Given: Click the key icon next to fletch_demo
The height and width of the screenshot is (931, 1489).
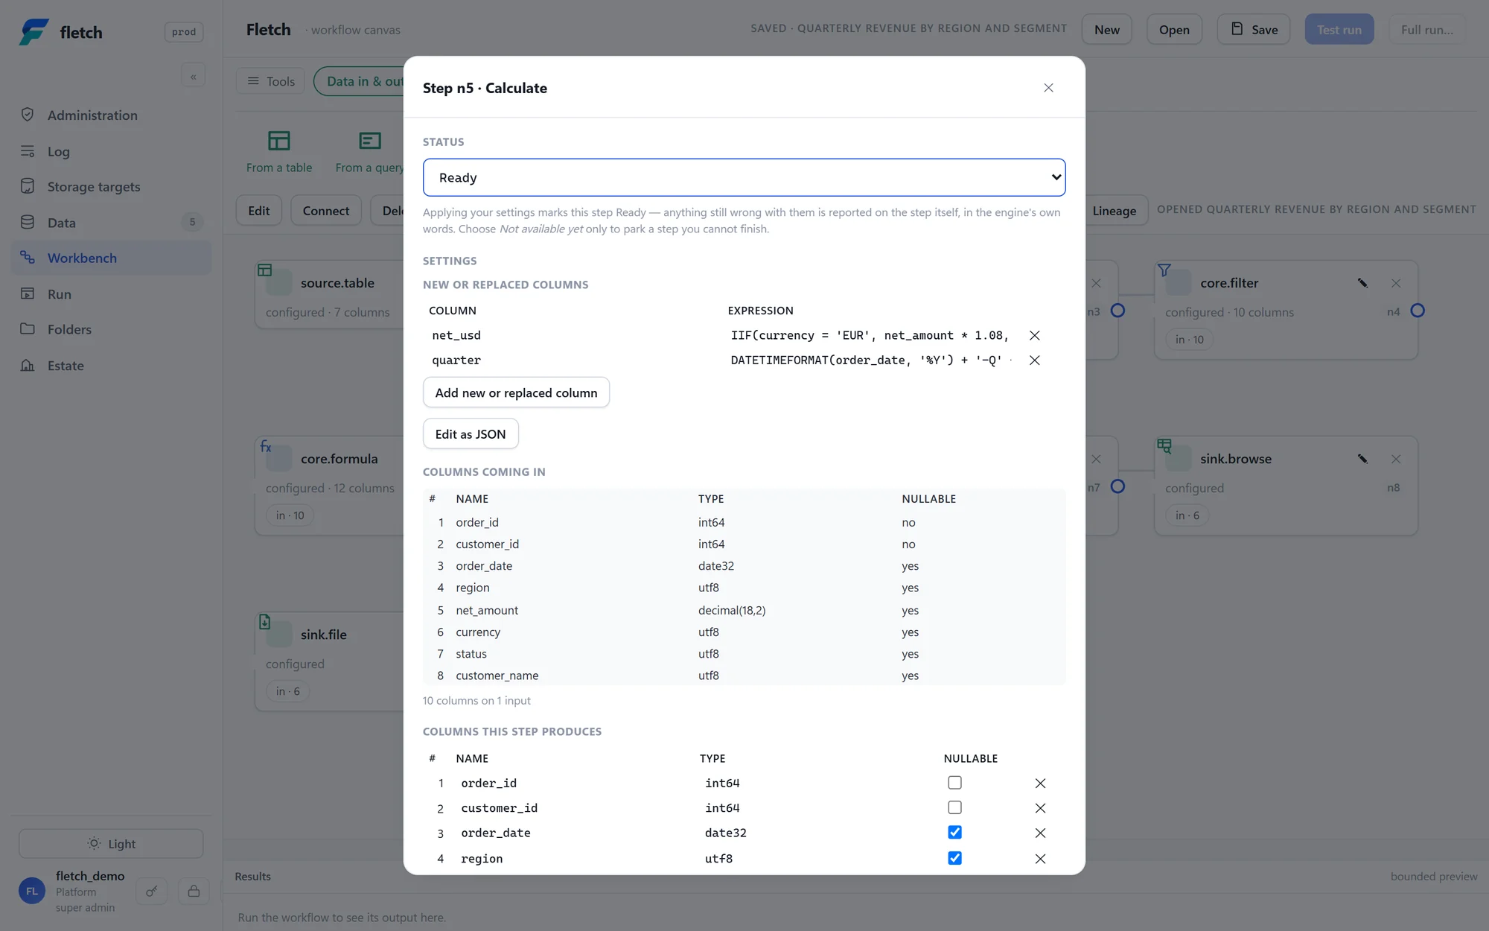Looking at the screenshot, I should [x=152, y=891].
